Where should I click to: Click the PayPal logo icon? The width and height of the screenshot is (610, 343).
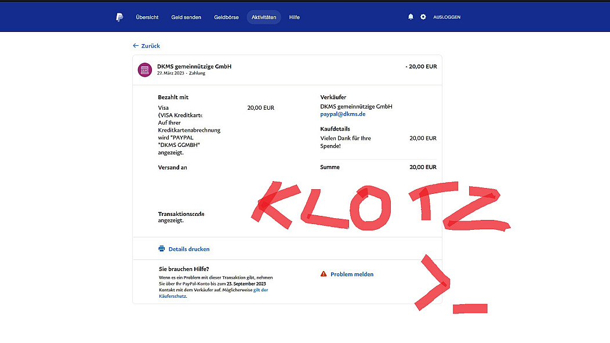pos(119,17)
